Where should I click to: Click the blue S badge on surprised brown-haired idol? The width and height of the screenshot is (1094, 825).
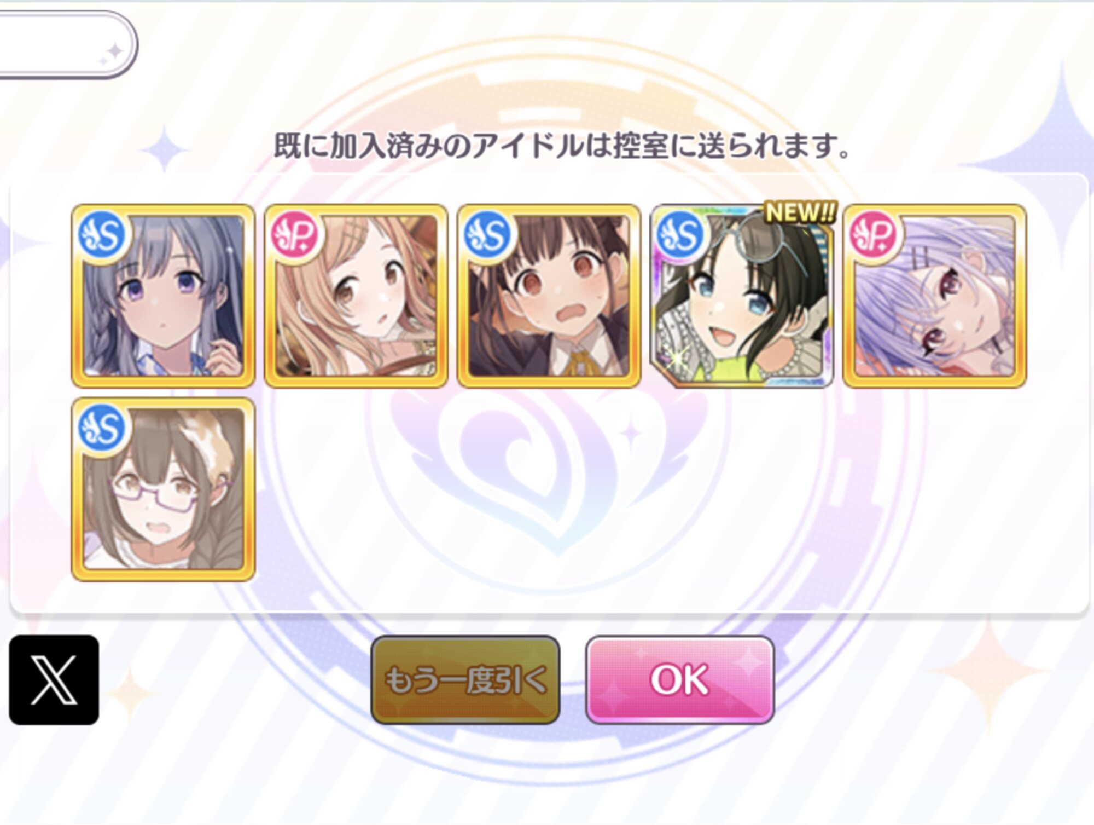click(487, 235)
